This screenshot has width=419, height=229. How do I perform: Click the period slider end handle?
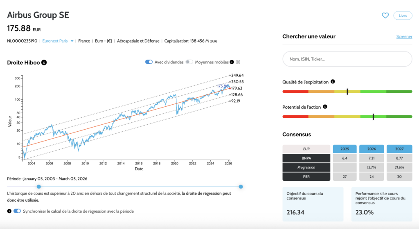241,186
